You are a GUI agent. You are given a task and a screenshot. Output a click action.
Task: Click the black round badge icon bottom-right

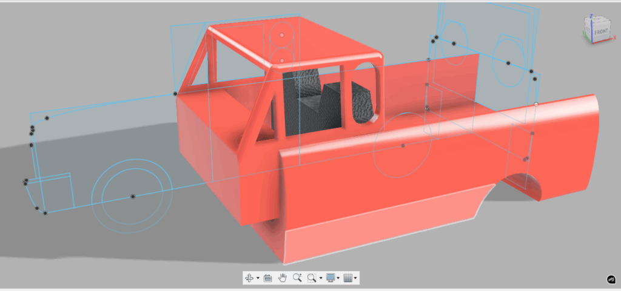pyautogui.click(x=611, y=280)
